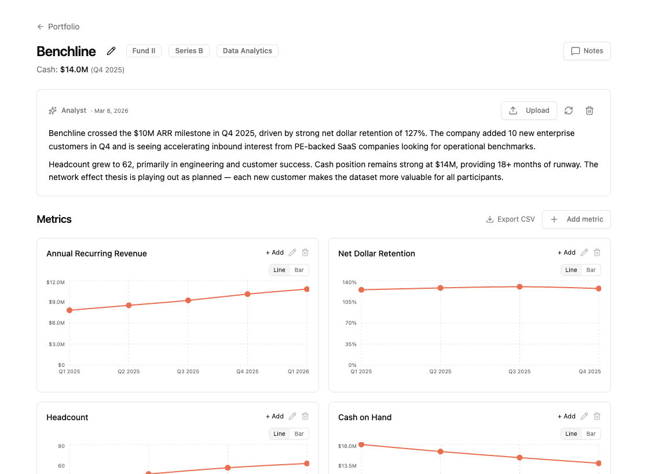
Task: Select the Series B tag
Action: point(189,51)
